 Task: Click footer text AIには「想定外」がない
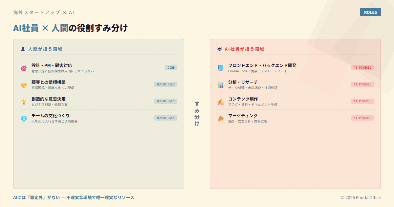[36, 197]
